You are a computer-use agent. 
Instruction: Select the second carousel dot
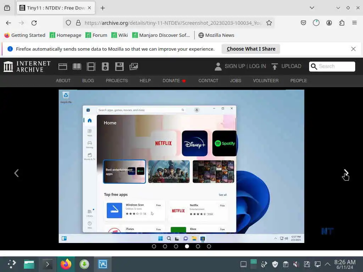(x=165, y=246)
